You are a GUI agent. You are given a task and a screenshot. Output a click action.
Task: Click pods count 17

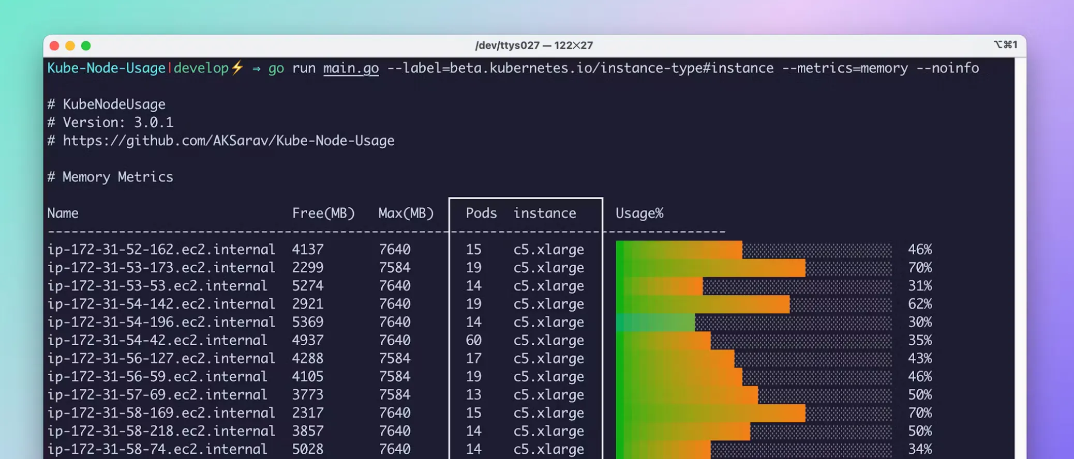(473, 358)
